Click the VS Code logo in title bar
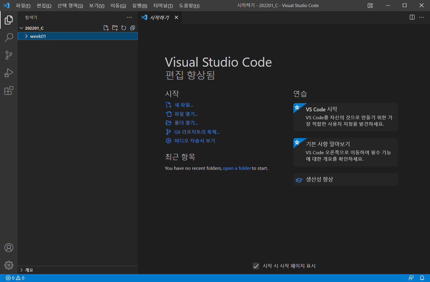This screenshot has height=282, width=430. [6, 6]
